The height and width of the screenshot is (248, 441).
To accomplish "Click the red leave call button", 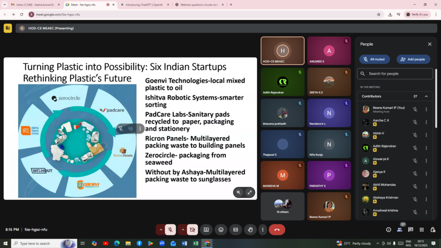I will (277, 229).
